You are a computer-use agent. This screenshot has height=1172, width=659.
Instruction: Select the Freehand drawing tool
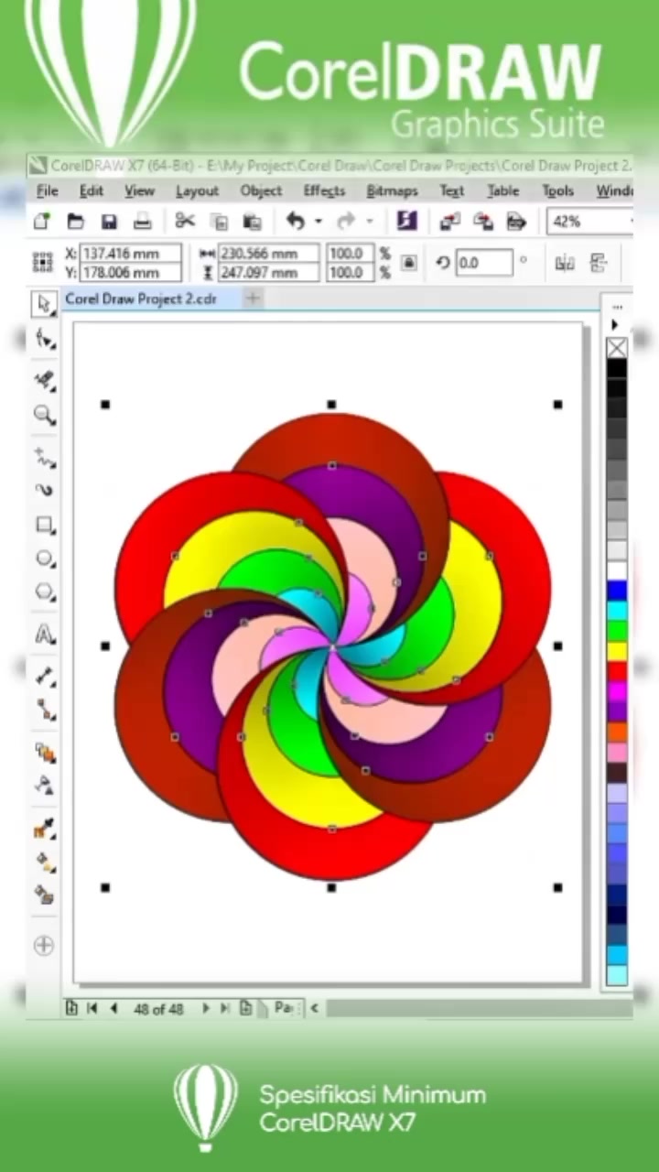click(44, 455)
